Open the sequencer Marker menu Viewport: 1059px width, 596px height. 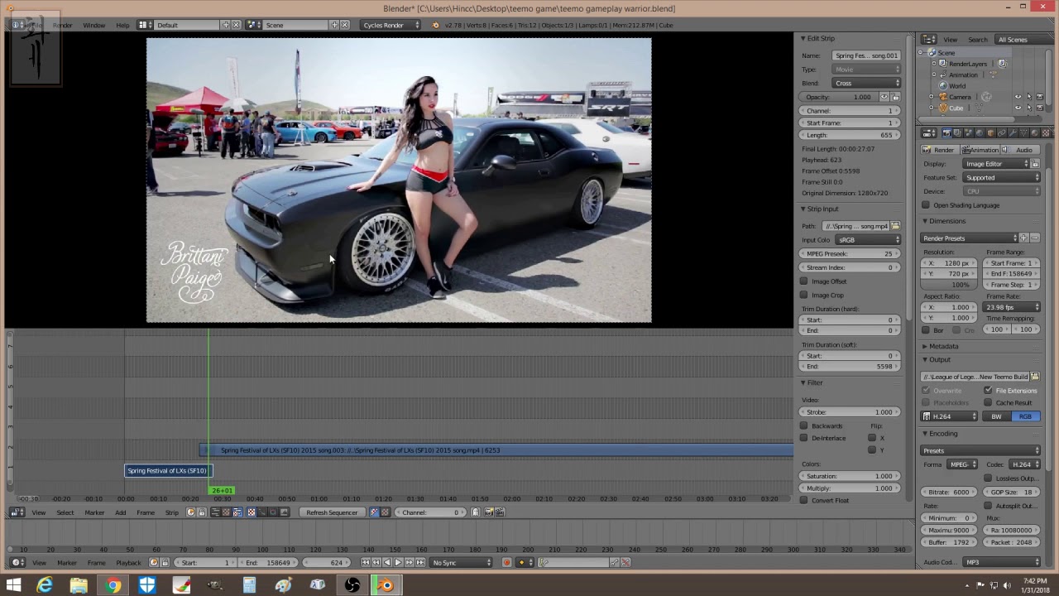coord(94,512)
